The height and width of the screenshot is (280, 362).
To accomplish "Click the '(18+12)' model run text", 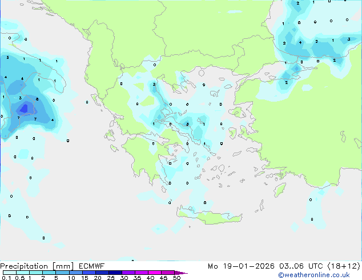I will click(344, 266).
